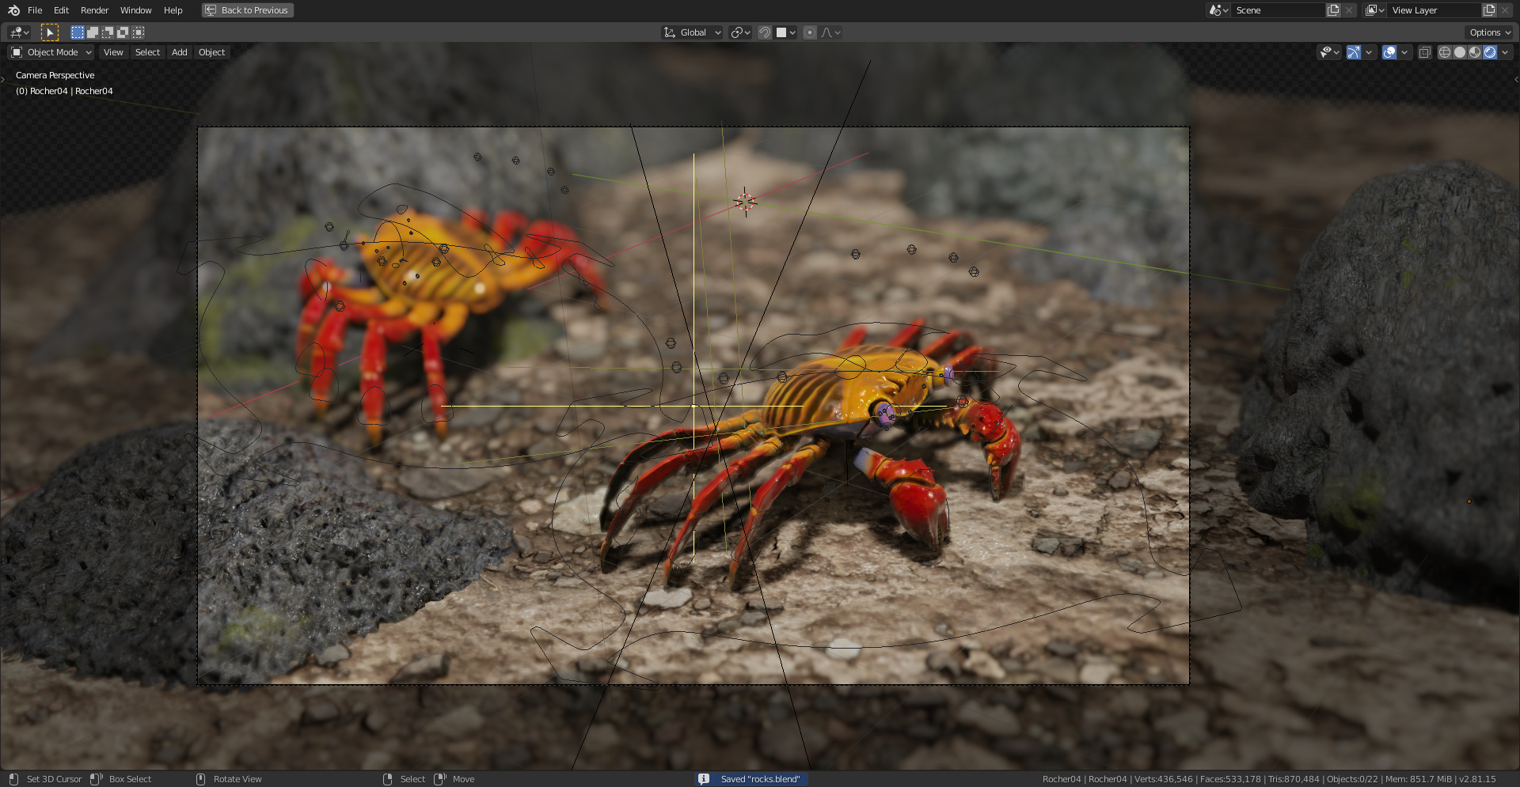
Task: Click the Set 3D Cursor mouse icon
Action: (x=13, y=779)
